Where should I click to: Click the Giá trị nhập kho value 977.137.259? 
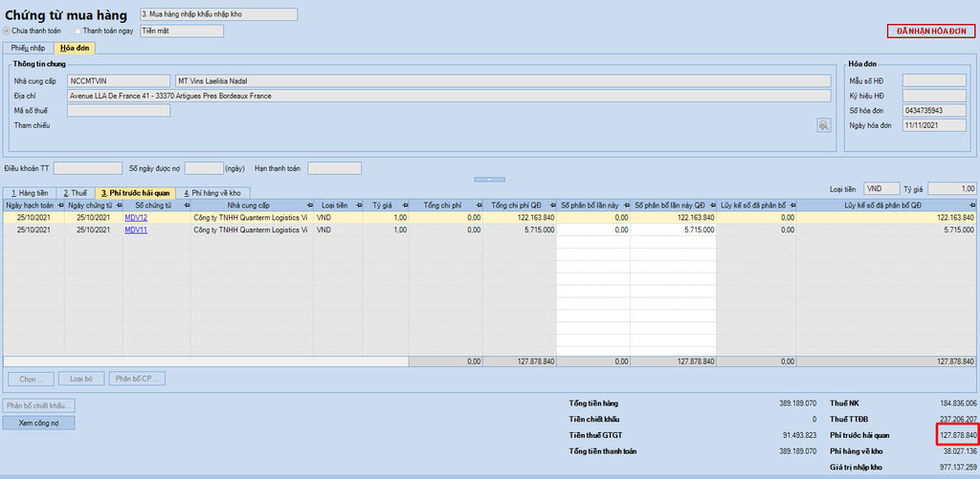pyautogui.click(x=957, y=468)
